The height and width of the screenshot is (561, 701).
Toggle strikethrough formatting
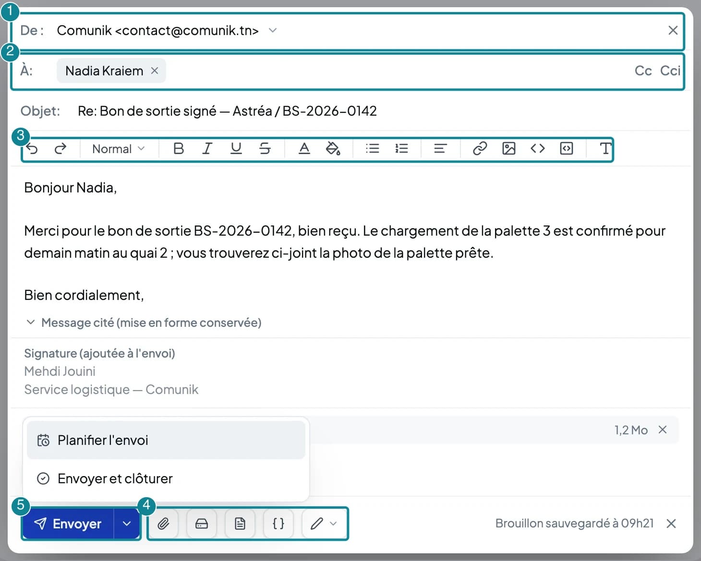tap(265, 149)
